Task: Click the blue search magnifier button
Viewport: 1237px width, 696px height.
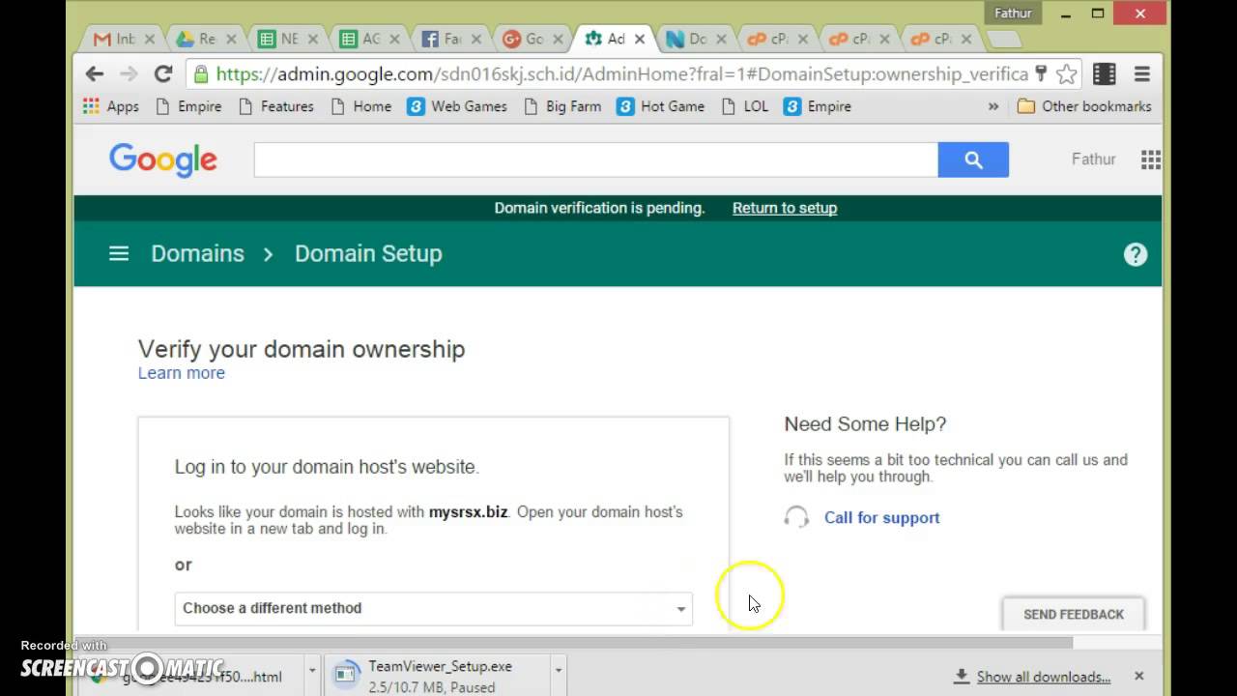Action: (x=973, y=159)
